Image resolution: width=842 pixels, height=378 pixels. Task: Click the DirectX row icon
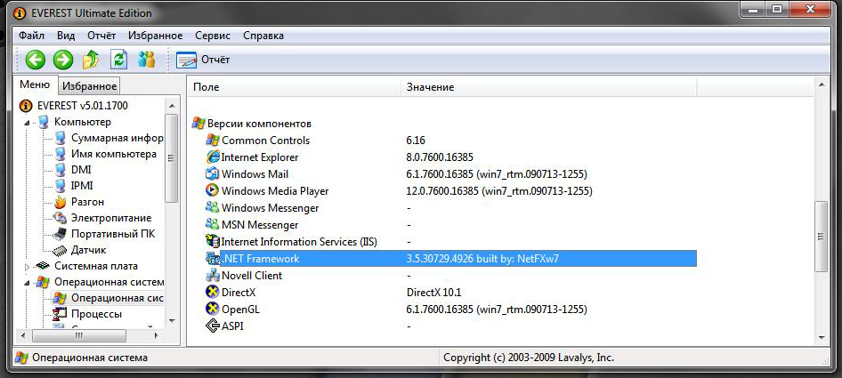tap(213, 292)
